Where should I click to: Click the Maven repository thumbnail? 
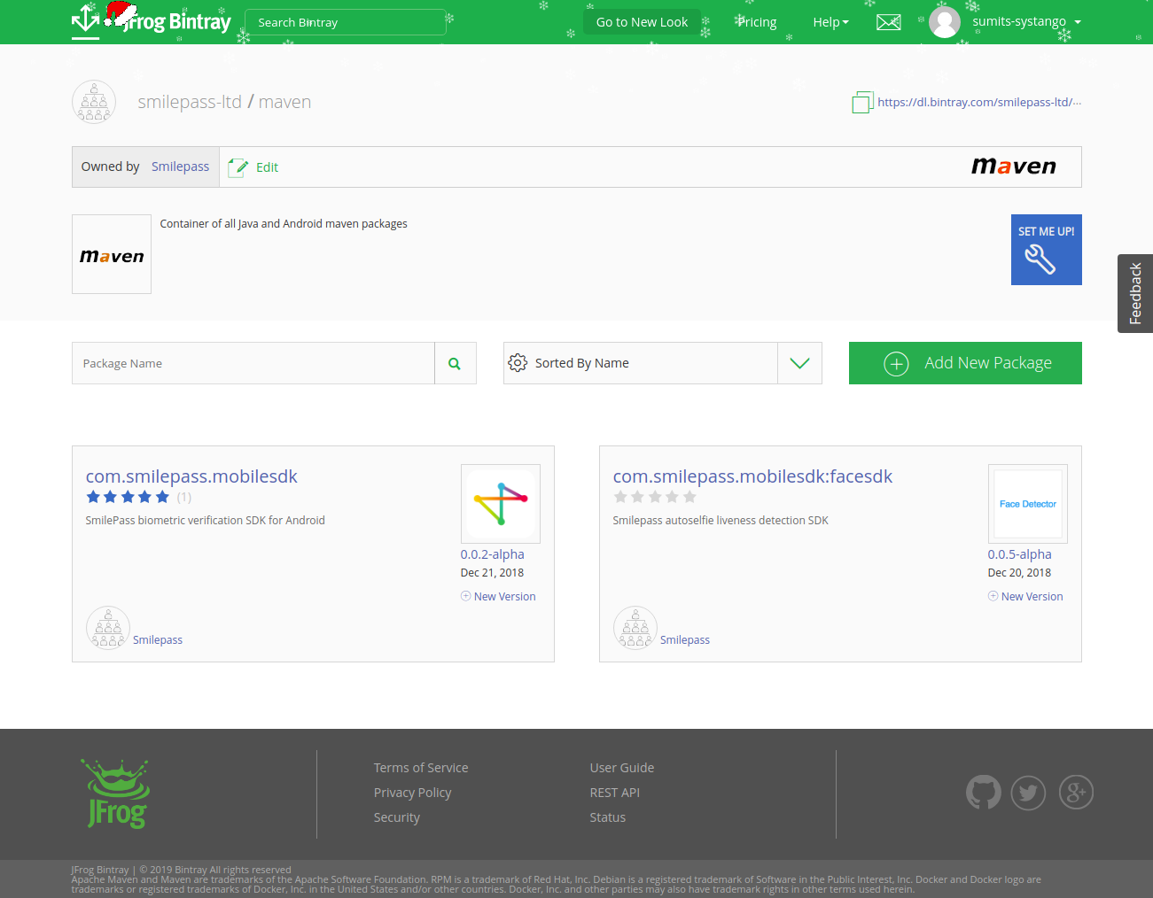[x=112, y=254]
